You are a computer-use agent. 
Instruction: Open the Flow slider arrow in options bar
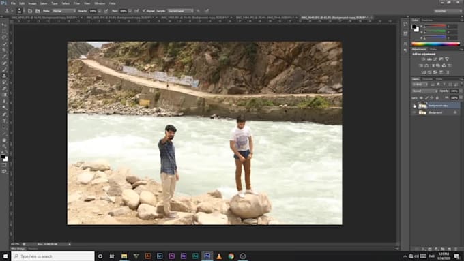coord(130,11)
